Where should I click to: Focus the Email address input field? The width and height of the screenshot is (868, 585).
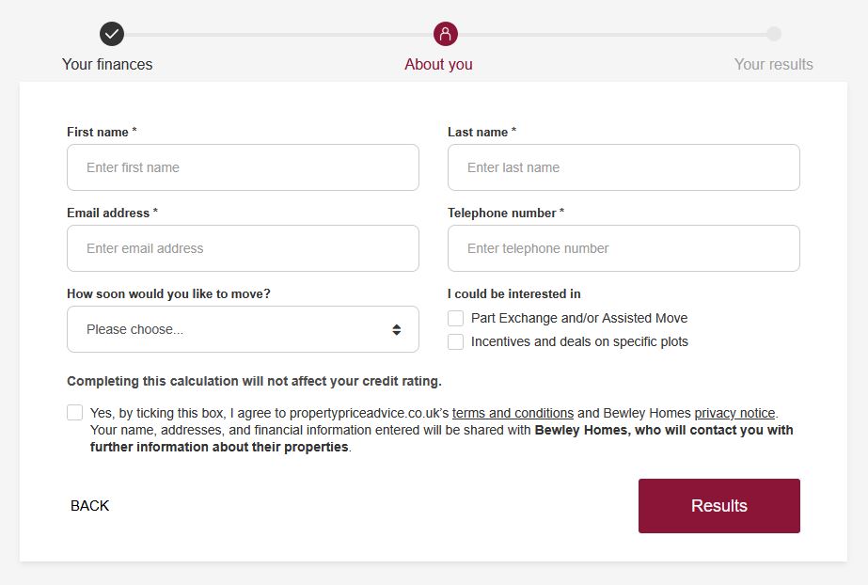[x=243, y=248]
